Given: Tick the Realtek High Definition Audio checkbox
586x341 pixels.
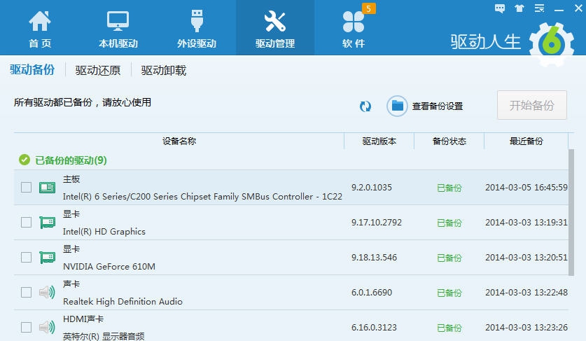Looking at the screenshot, I should (26, 293).
